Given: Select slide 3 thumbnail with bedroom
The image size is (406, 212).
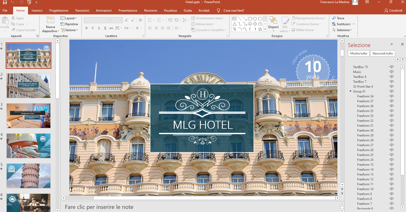Looking at the screenshot, I should click(29, 116).
